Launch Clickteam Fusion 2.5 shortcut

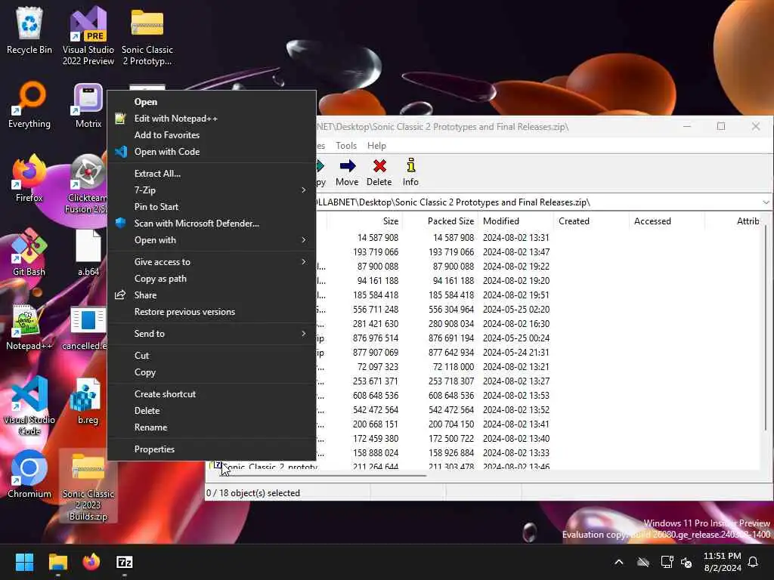pos(88,184)
